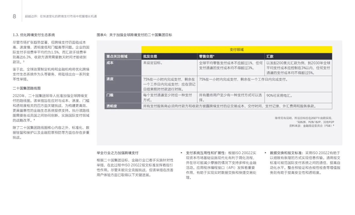Viewport: 355px width, 215px height.
Task: Click the paragraph starting 尽管市场扩张趋势显著
Action: click(51, 52)
